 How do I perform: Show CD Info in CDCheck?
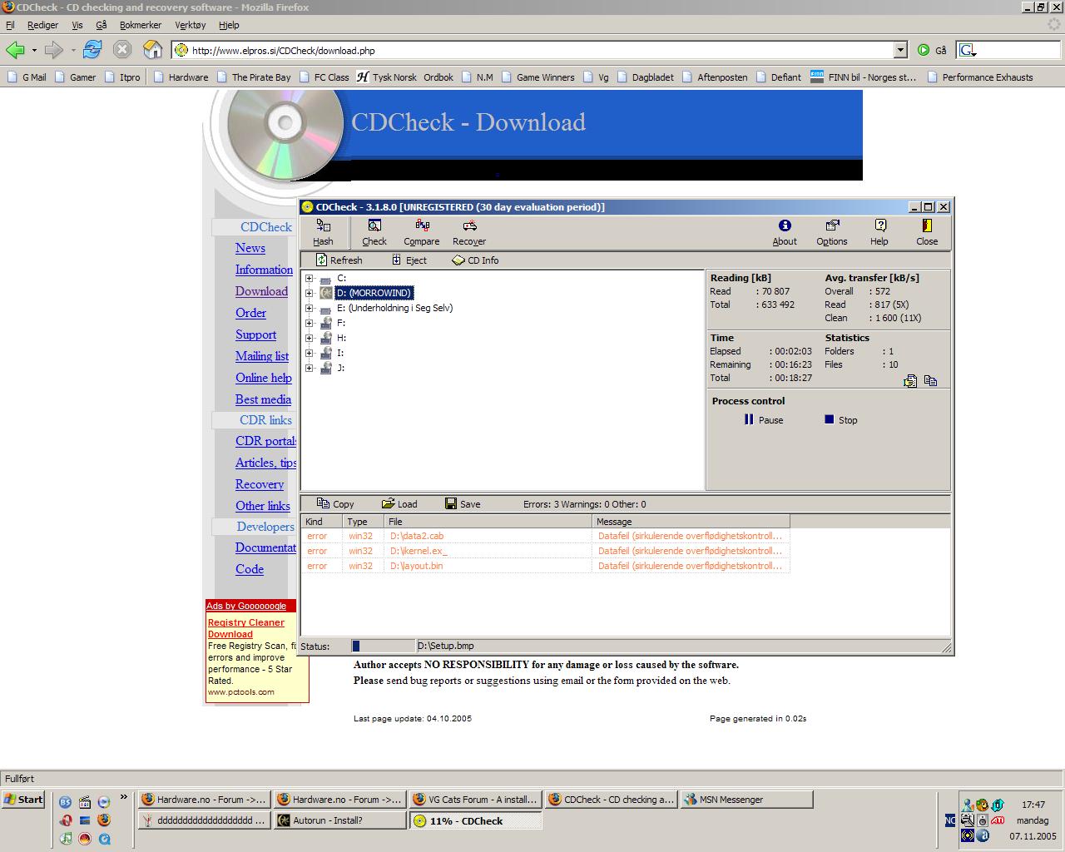pyautogui.click(x=475, y=260)
